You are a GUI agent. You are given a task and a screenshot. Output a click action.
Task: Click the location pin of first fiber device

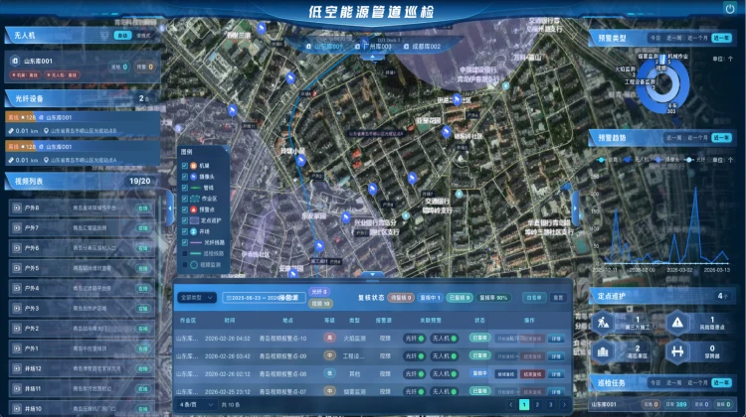pos(46,131)
